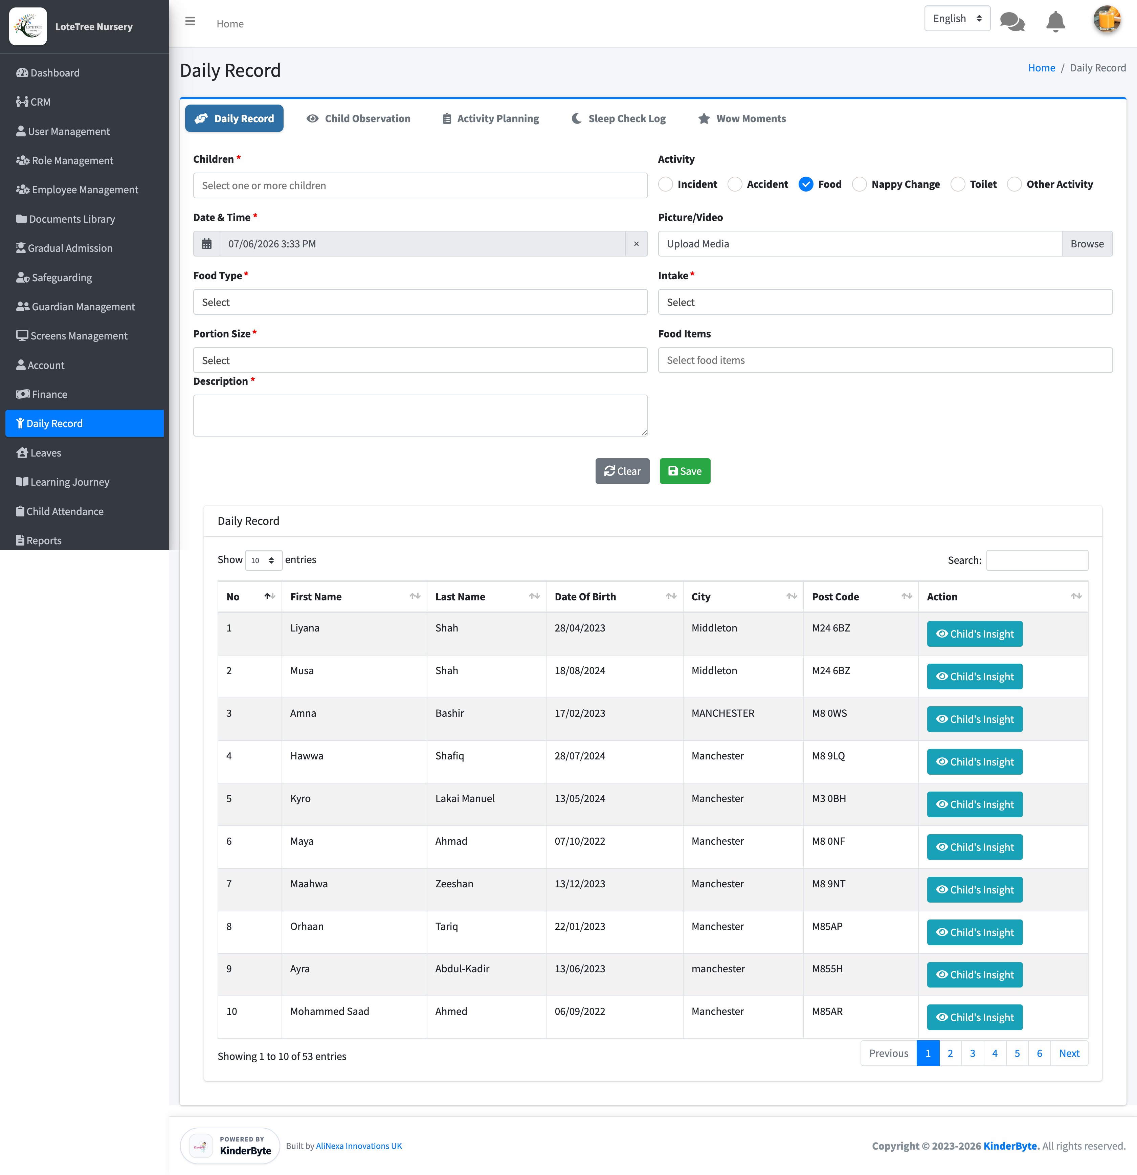
Task: Click the Safeguarding sidebar icon
Action: point(23,277)
